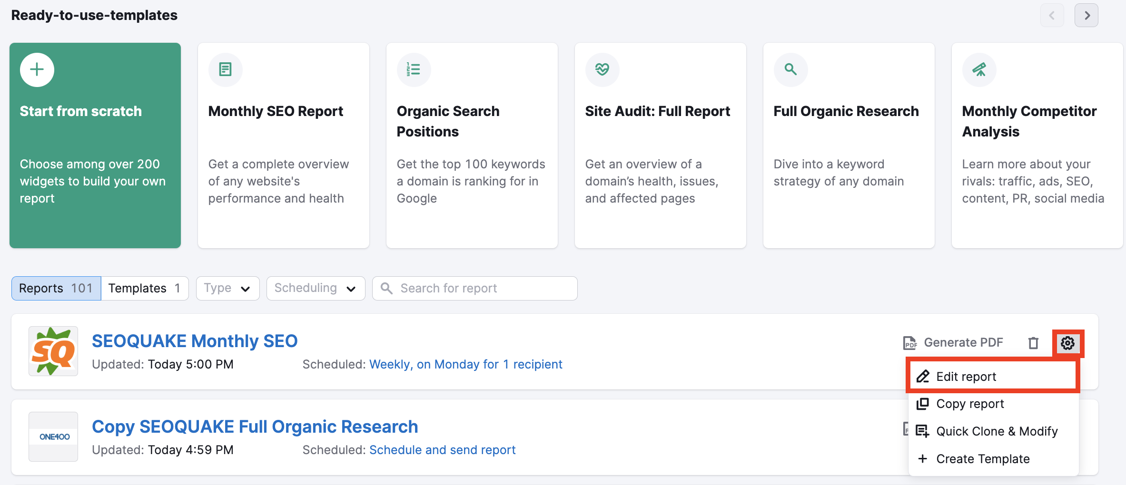
Task: Click Generate PDF for SEOQUAKE Monthly SEO
Action: tap(953, 343)
